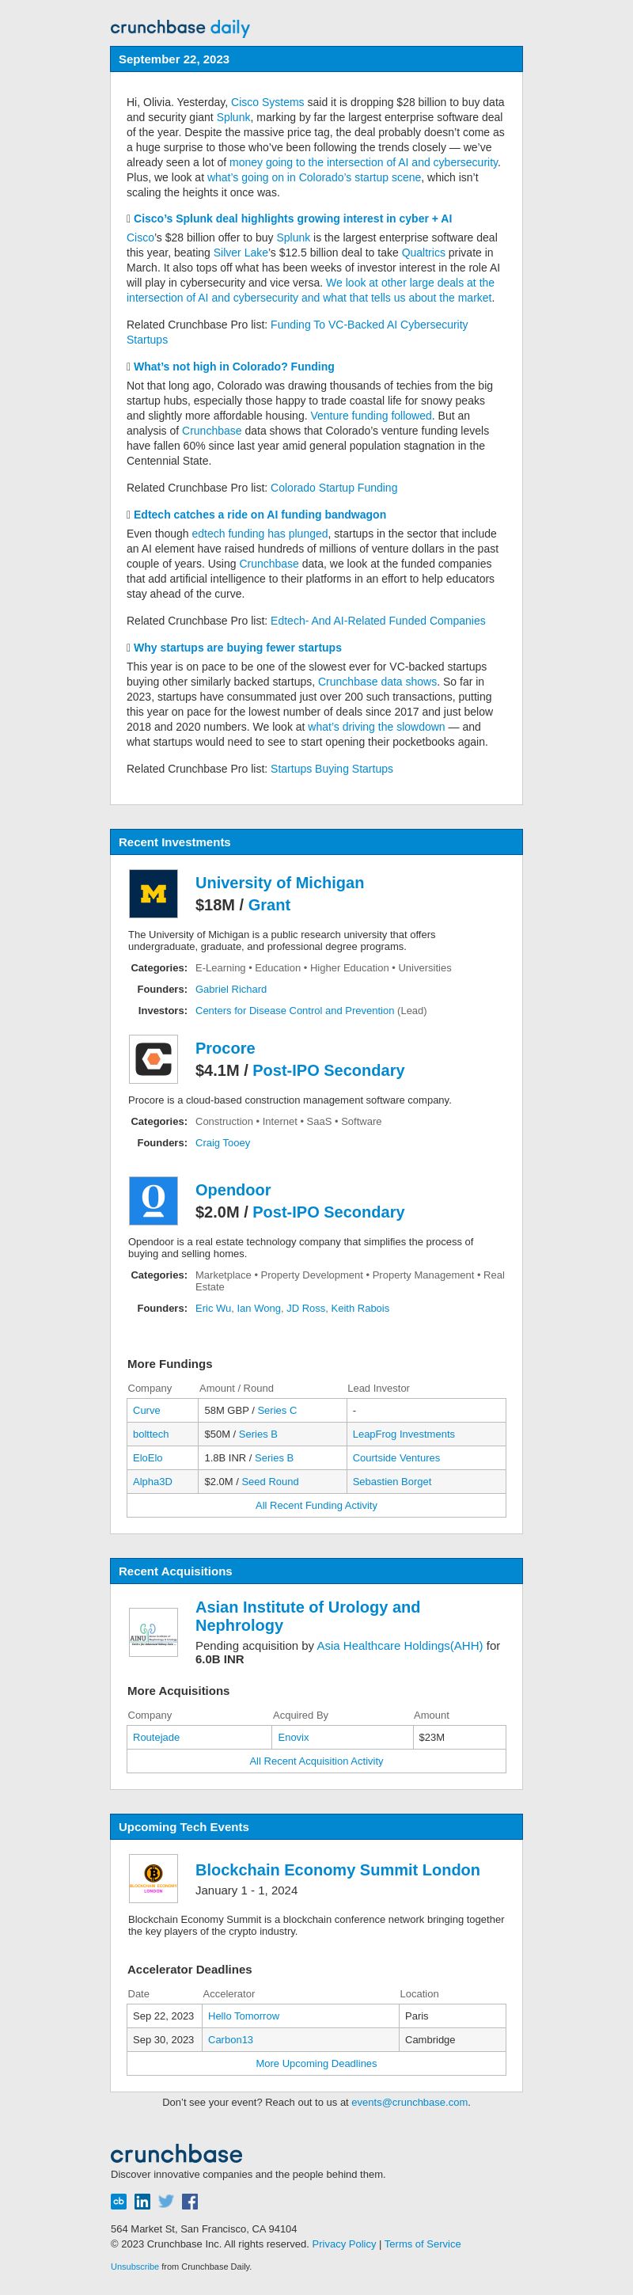
Task: Open the Privacy Policy link
Action: 343,2244
